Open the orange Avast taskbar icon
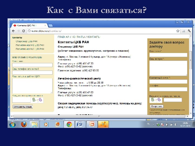This screenshot has height=146, width=195. tap(103, 124)
